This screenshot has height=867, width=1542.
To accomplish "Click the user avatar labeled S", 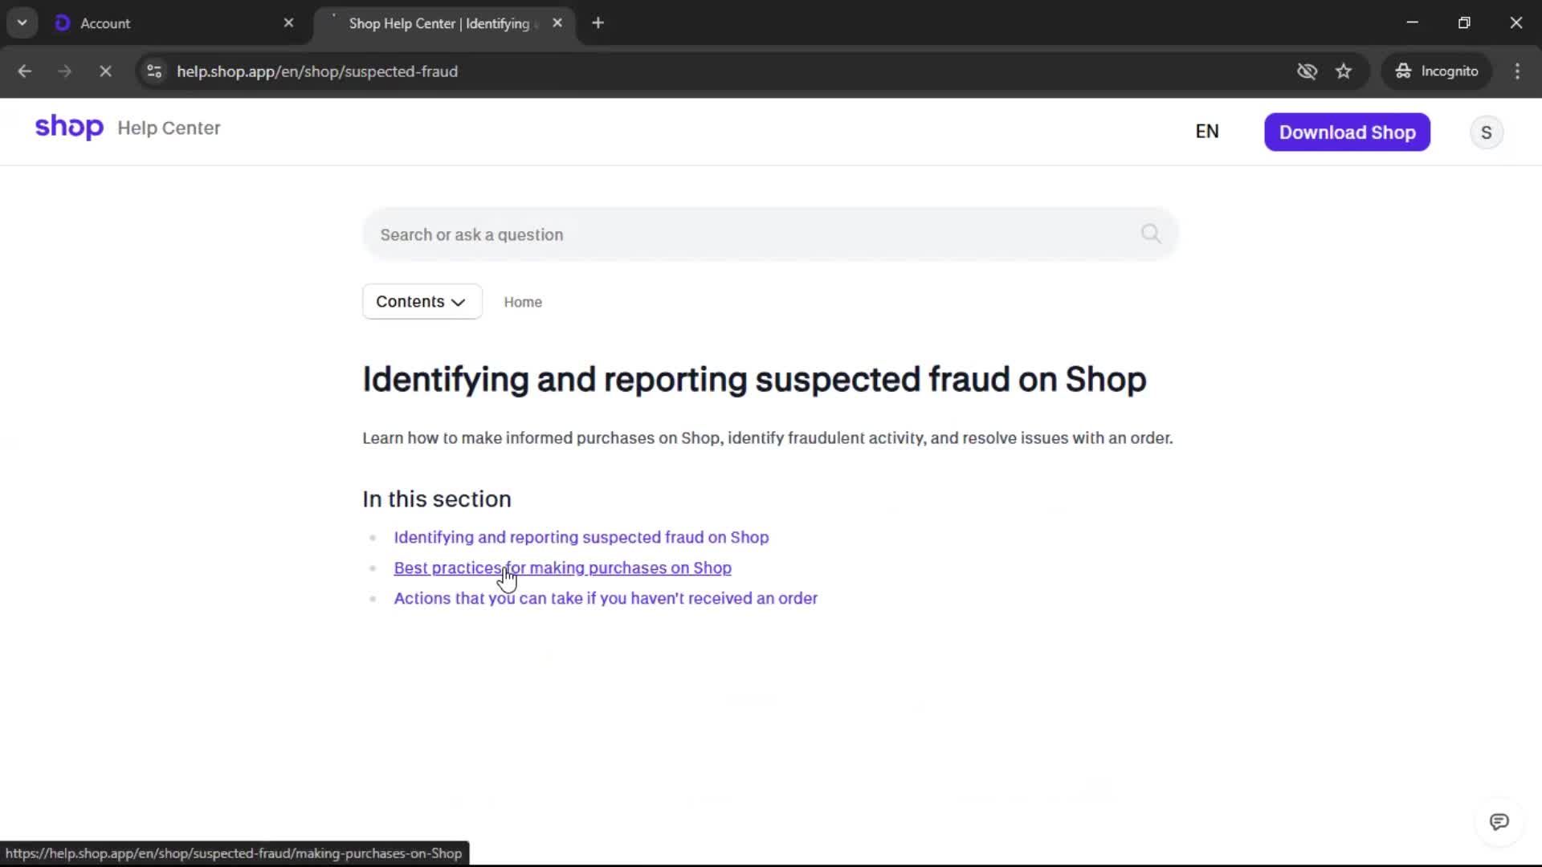I will pos(1486,132).
